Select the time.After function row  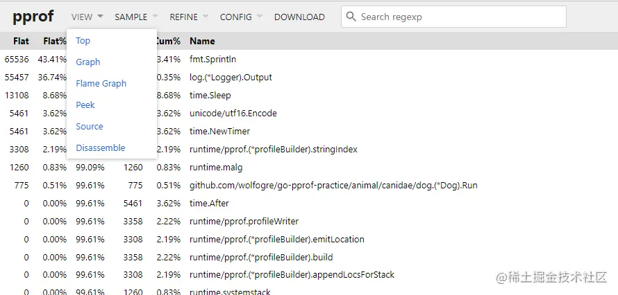(x=209, y=204)
